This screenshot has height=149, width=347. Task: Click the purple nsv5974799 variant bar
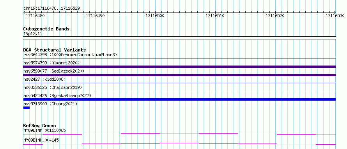tap(179, 67)
